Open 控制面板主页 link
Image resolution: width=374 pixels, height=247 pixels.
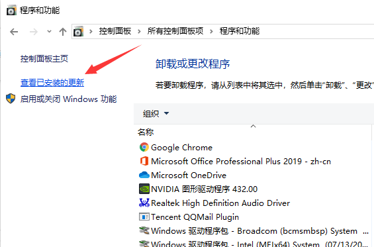pyautogui.click(x=44, y=59)
